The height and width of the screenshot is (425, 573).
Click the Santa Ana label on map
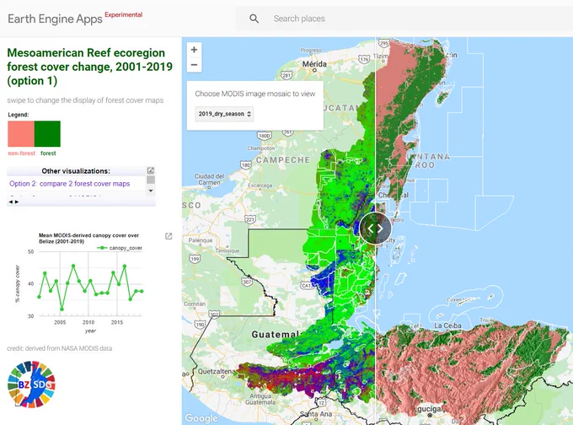(316, 414)
